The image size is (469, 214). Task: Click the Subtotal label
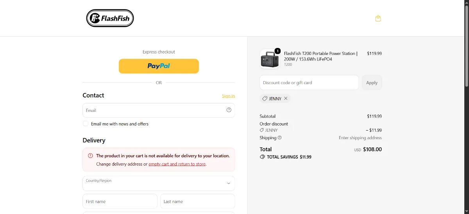click(x=268, y=116)
